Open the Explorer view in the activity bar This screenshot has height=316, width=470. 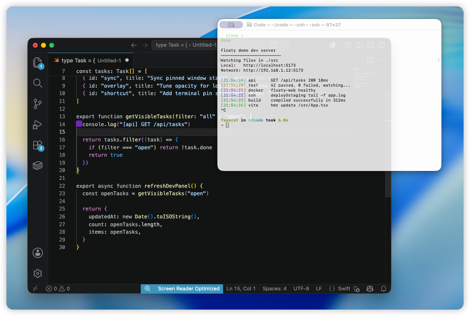coord(38,63)
